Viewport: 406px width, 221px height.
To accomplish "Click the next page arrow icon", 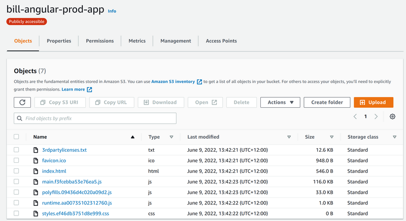I will 376,117.
